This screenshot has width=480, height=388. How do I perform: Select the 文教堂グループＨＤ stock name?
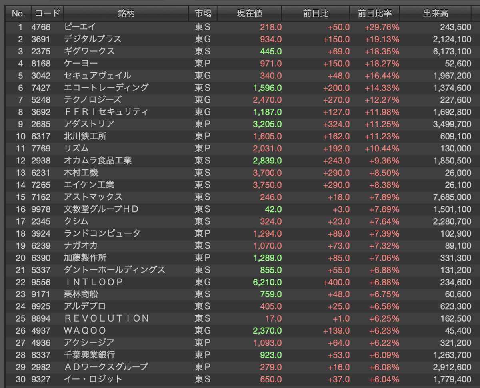[x=101, y=209]
